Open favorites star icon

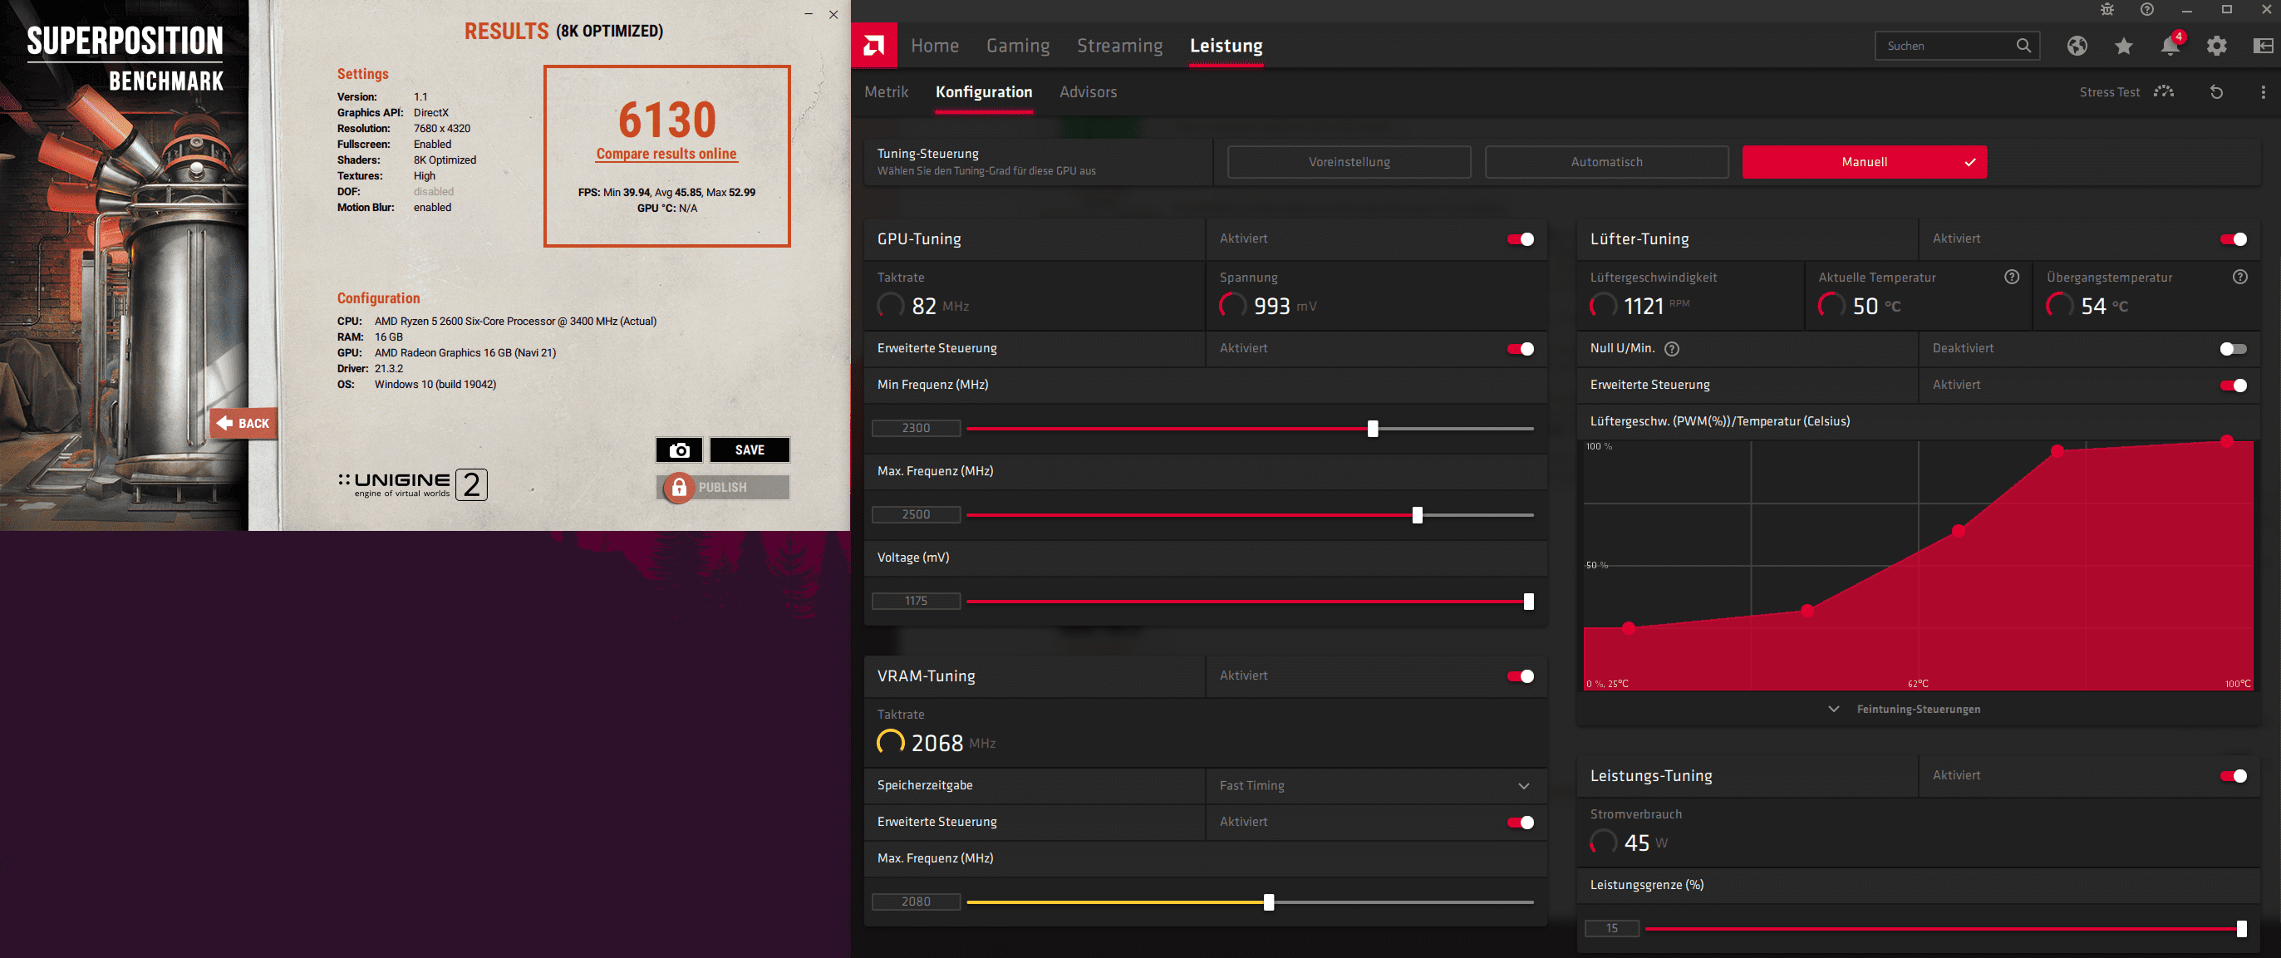pyautogui.click(x=2123, y=45)
